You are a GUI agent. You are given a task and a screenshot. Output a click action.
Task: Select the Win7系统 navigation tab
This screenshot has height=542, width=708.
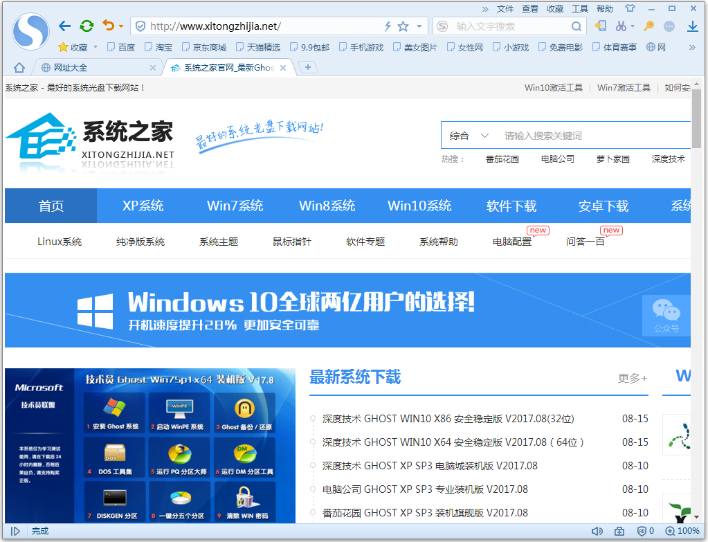coord(235,206)
